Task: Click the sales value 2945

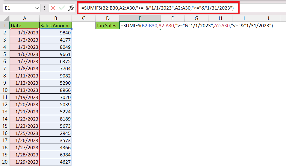Action: 56,133
